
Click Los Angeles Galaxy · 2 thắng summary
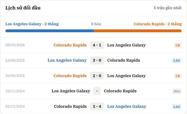32,24
